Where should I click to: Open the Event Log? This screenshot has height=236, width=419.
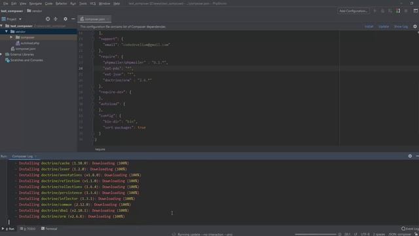coord(410,229)
